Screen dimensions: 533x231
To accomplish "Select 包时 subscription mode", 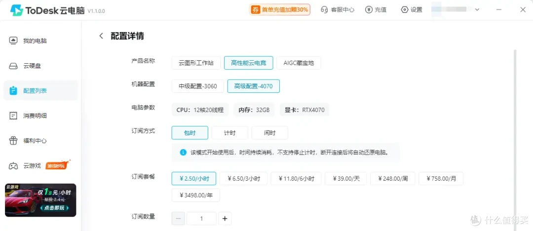I will coord(190,133).
